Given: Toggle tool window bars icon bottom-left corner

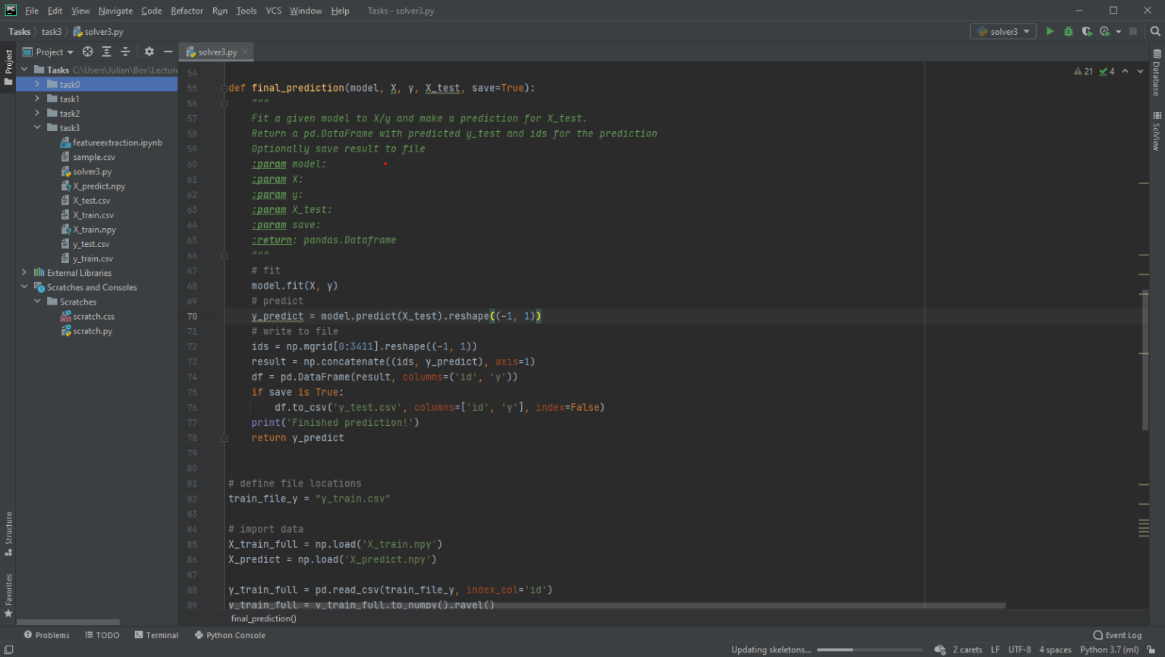Looking at the screenshot, I should tap(8, 649).
